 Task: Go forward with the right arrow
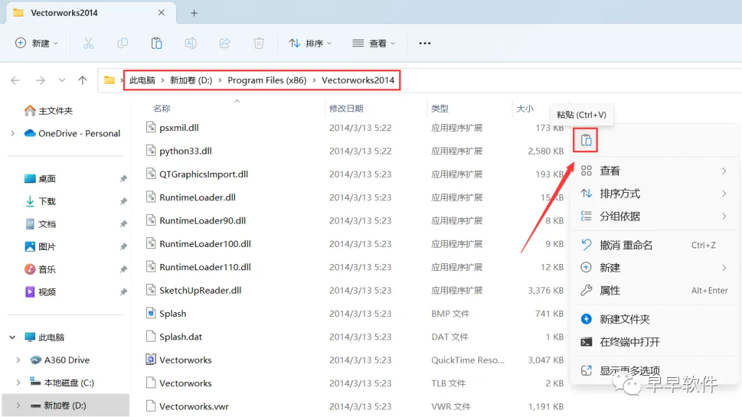coord(41,80)
